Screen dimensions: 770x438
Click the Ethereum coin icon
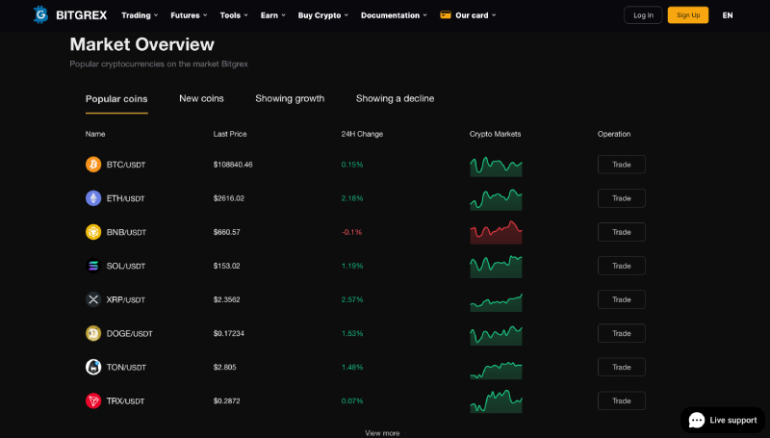[x=93, y=198]
